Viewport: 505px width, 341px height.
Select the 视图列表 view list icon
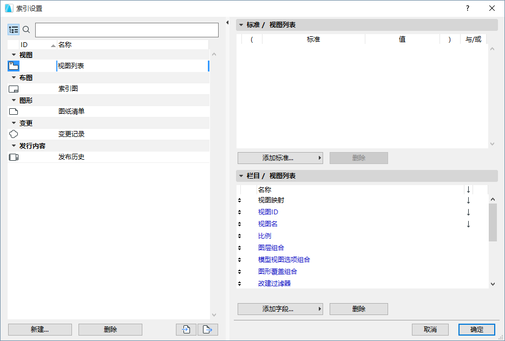[x=13, y=65]
